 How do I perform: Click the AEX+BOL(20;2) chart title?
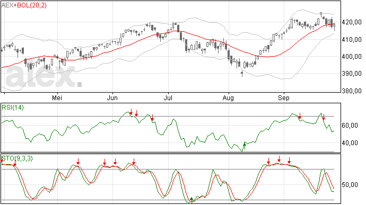coord(24,5)
